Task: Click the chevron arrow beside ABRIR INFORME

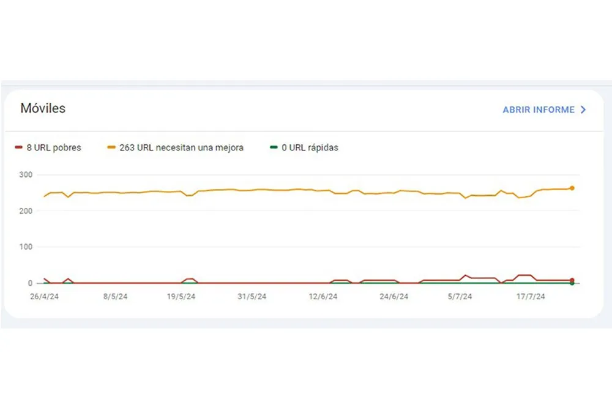Action: [583, 110]
